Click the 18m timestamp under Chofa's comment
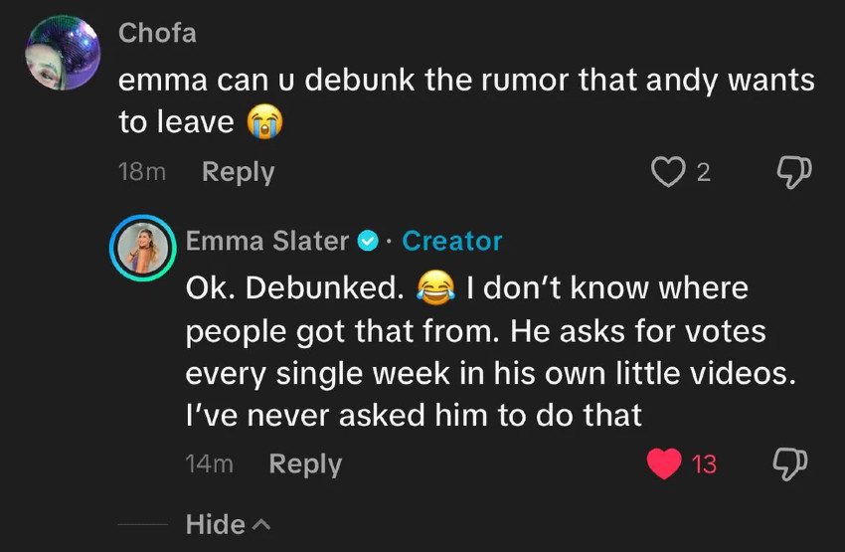The height and width of the screenshot is (552, 845). pyautogui.click(x=140, y=173)
